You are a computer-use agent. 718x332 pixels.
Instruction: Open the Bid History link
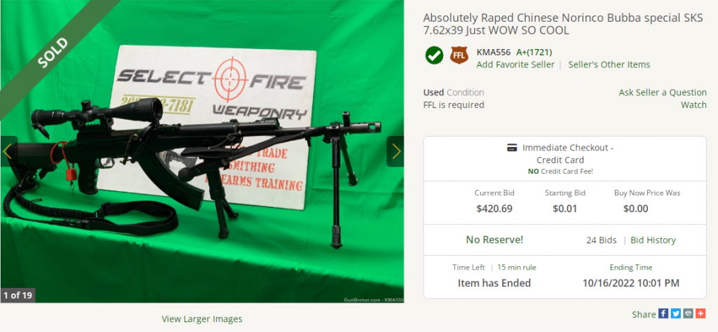click(x=653, y=240)
